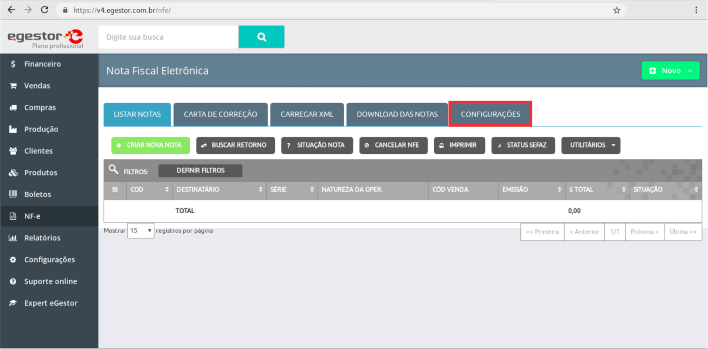Click Buscar Retorno button

coord(235,146)
